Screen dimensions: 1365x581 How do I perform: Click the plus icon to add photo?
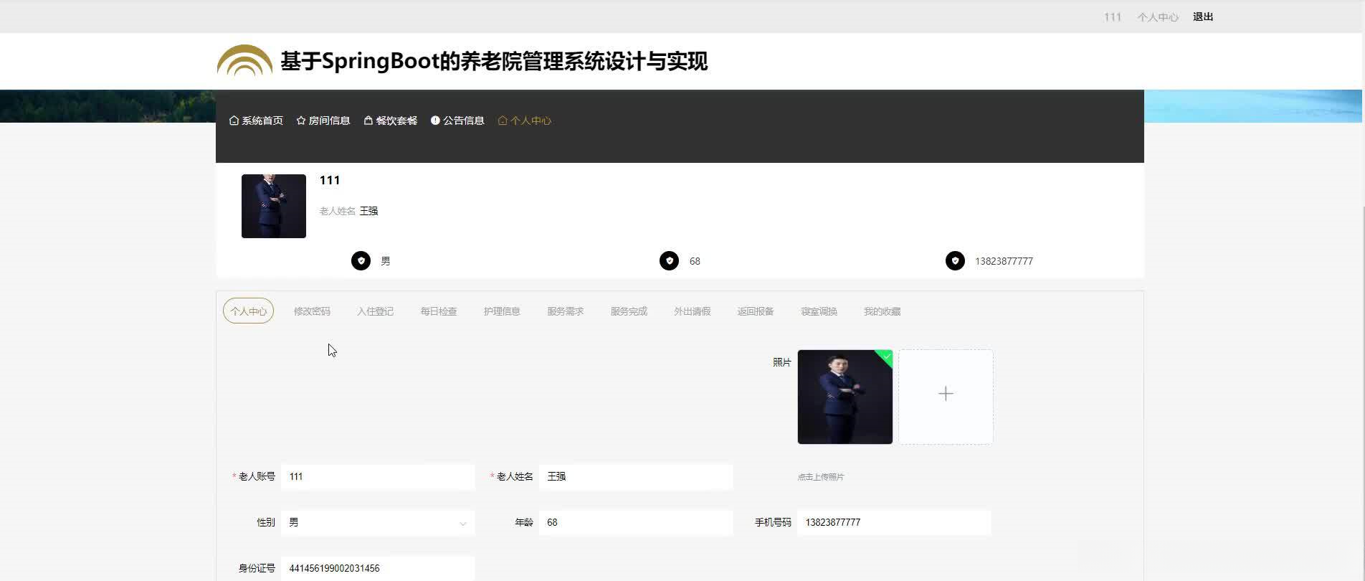coord(946,394)
